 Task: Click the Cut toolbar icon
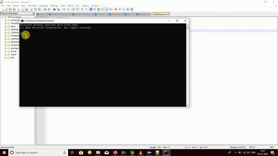(x=32, y=10)
